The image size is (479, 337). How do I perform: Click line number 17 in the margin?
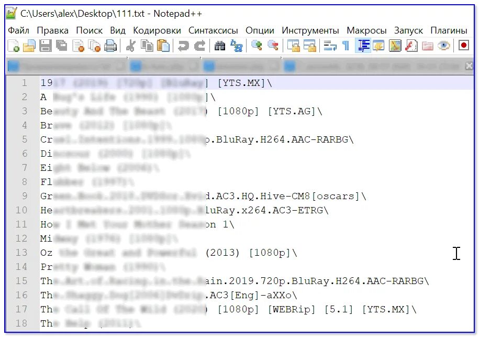21,309
